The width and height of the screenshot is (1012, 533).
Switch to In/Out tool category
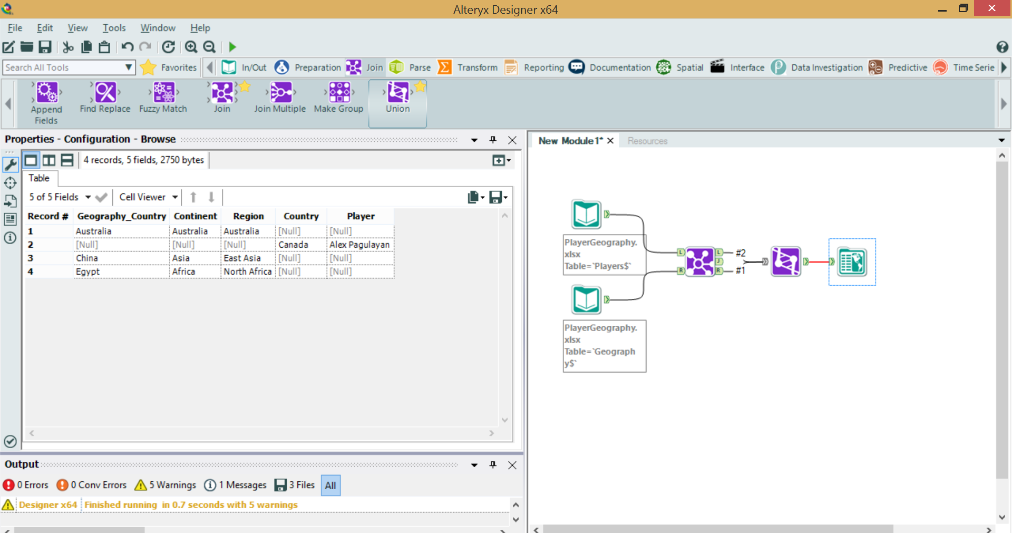click(244, 67)
